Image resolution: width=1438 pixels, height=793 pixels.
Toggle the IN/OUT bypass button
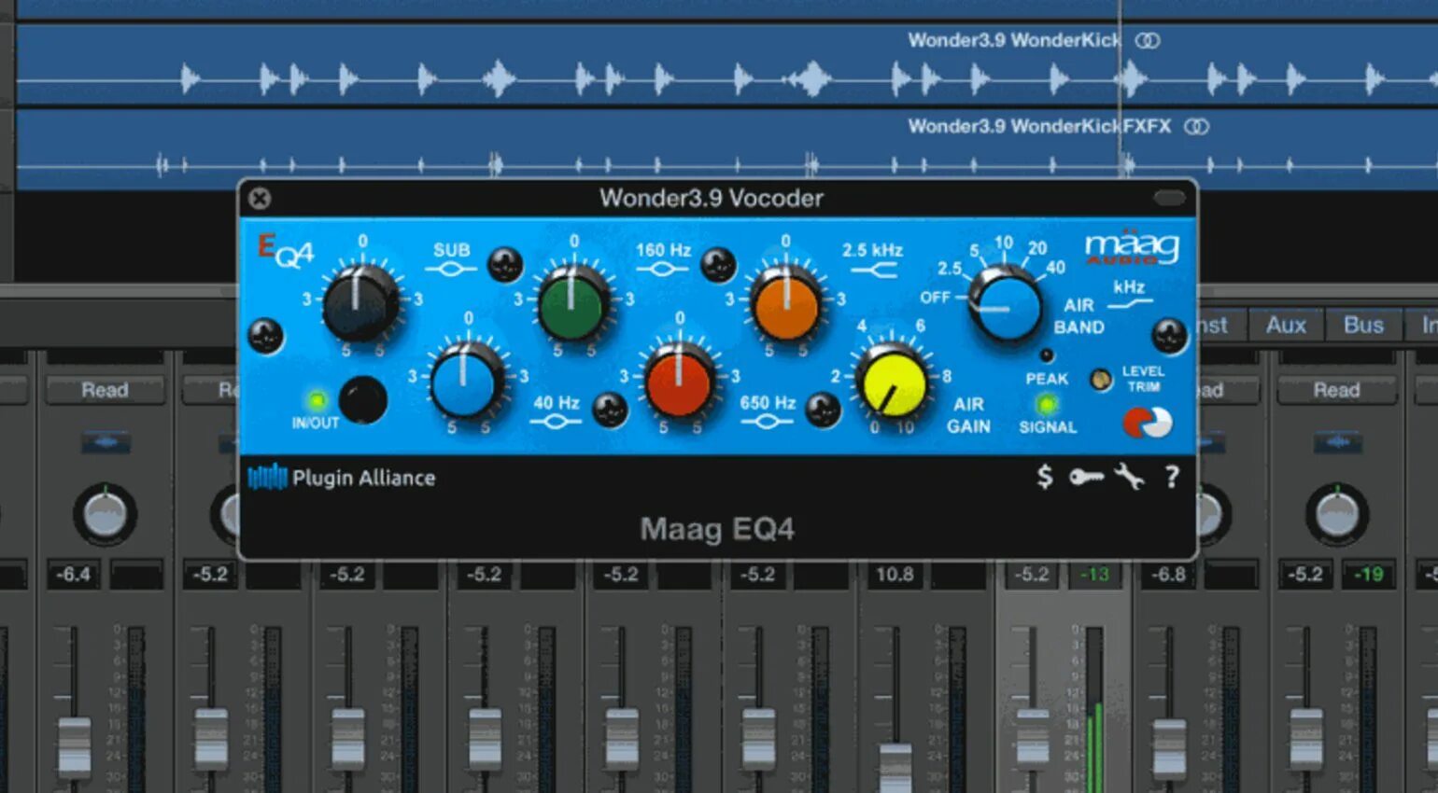pos(362,400)
